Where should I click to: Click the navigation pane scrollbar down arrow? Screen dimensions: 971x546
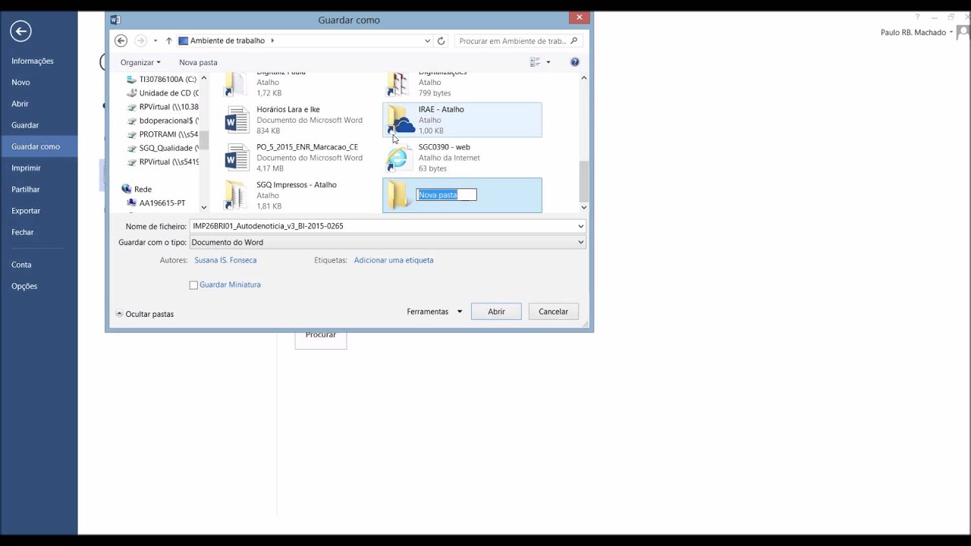pyautogui.click(x=203, y=207)
